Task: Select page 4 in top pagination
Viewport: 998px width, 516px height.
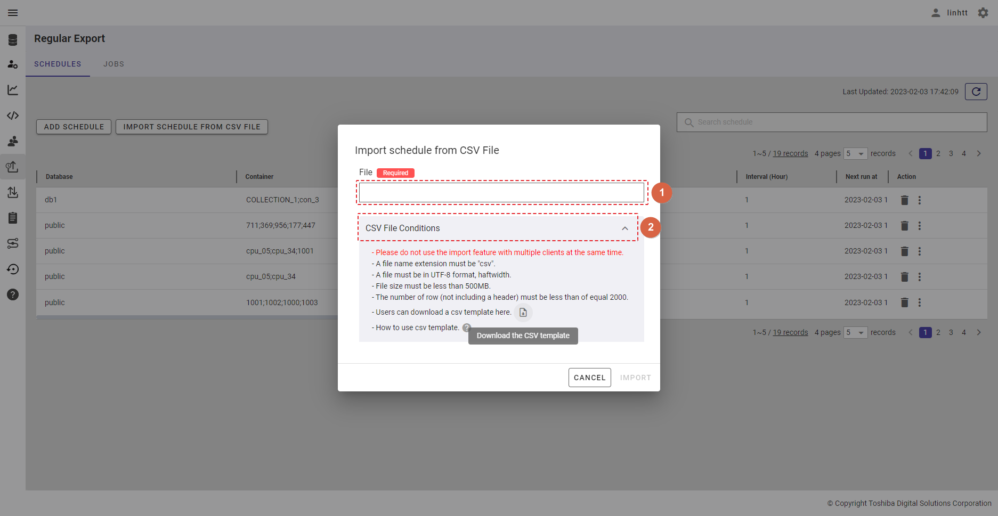Action: point(964,153)
